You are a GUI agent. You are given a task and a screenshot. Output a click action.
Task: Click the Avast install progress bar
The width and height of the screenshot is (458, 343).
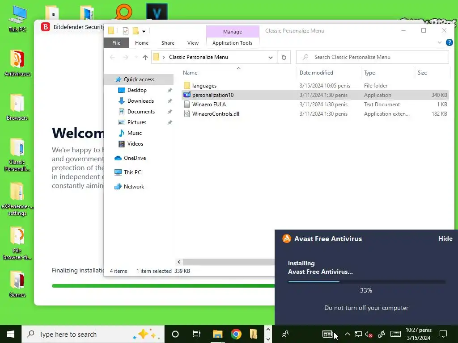[366, 282]
